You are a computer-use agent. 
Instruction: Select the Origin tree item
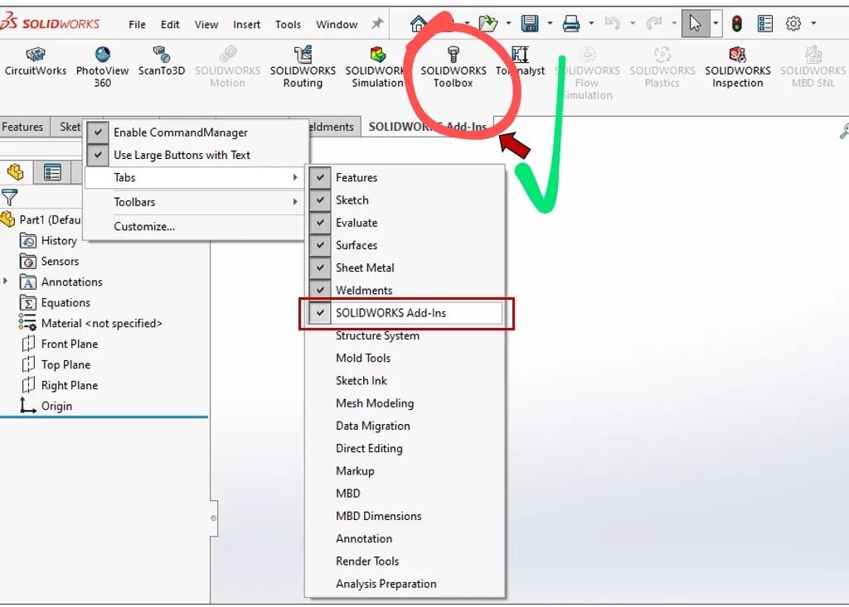(x=46, y=406)
